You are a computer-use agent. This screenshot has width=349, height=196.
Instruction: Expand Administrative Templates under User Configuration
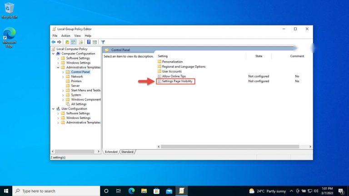[x=58, y=122]
